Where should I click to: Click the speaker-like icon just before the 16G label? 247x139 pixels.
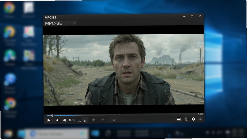pyautogui.click(x=64, y=120)
